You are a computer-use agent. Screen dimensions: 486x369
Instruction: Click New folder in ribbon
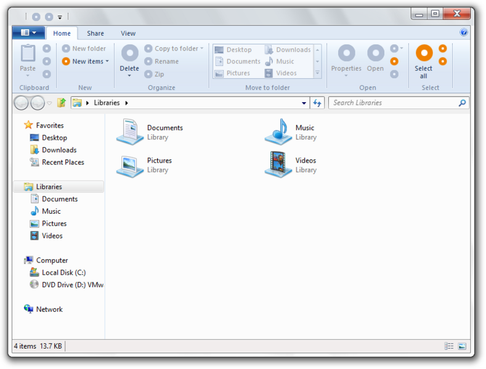coord(84,49)
